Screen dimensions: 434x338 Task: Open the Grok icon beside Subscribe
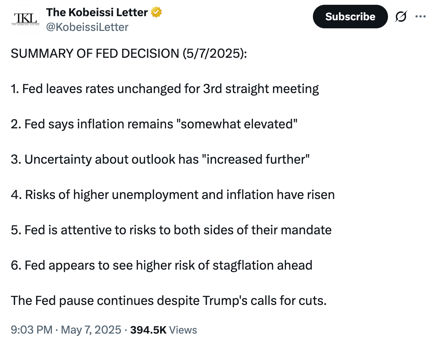[x=401, y=17]
